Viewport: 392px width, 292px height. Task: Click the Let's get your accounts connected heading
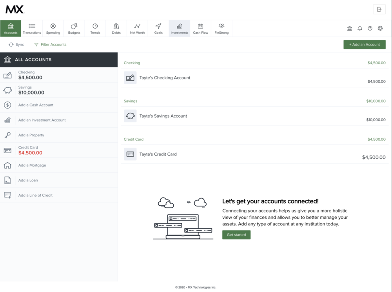click(x=270, y=201)
